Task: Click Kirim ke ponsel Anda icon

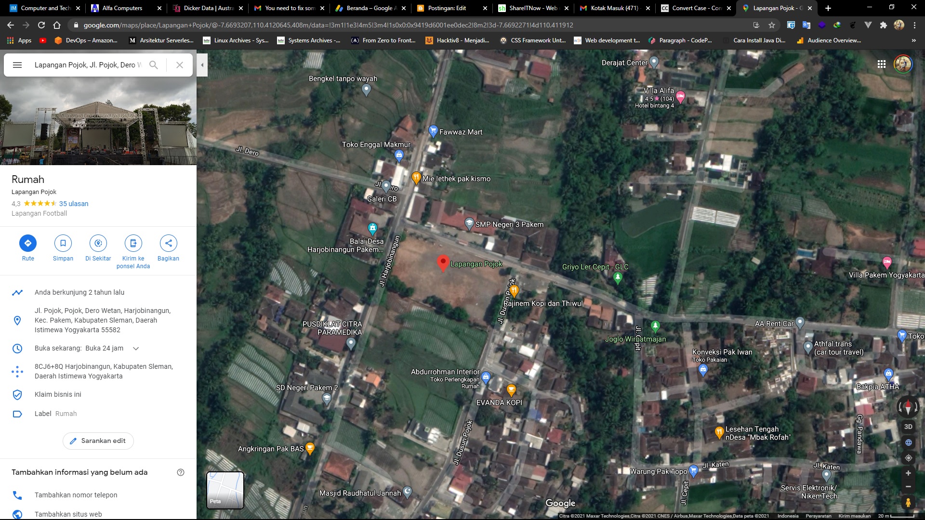Action: point(133,243)
